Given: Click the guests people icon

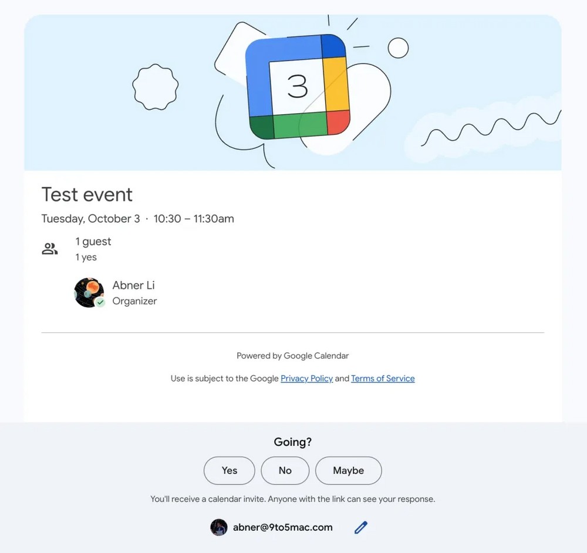Looking at the screenshot, I should 50,249.
